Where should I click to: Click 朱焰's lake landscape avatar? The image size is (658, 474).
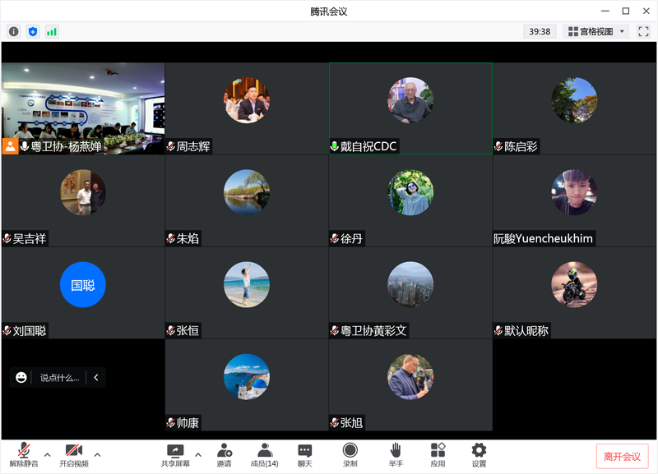pos(247,192)
